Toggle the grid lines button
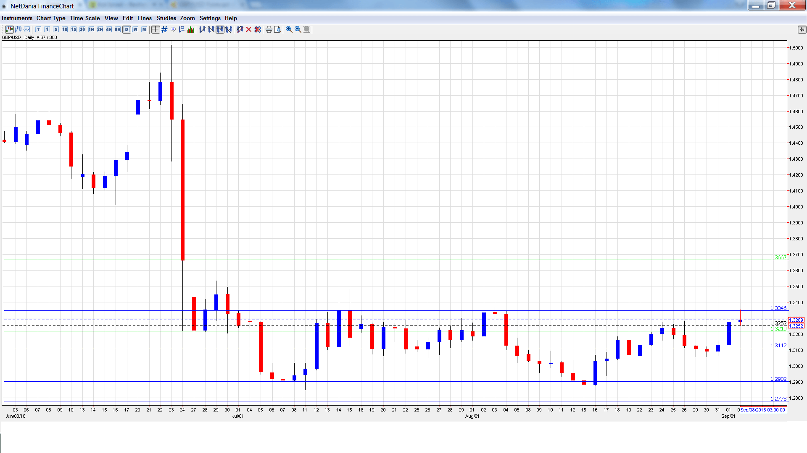Viewport: 807px width, 453px height. (164, 29)
